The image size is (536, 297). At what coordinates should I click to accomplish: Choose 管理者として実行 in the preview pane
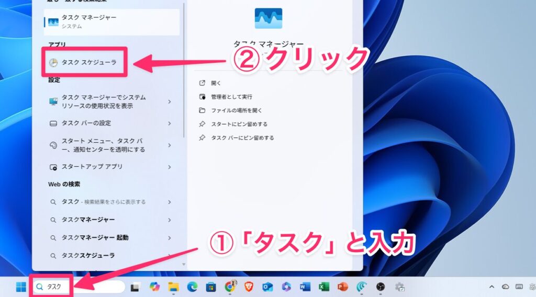[231, 97]
